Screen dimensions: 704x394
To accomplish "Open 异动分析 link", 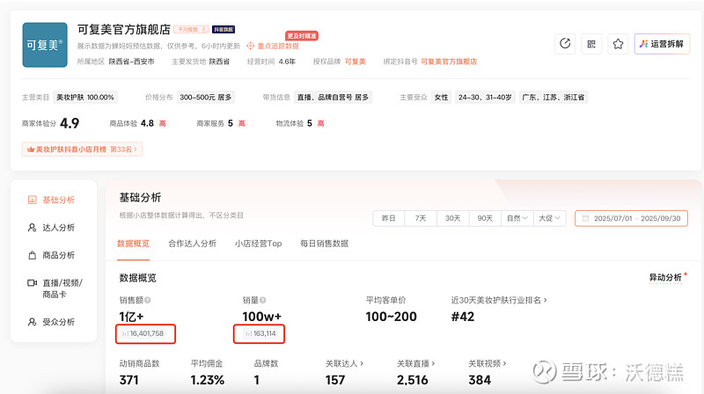I will (x=665, y=277).
